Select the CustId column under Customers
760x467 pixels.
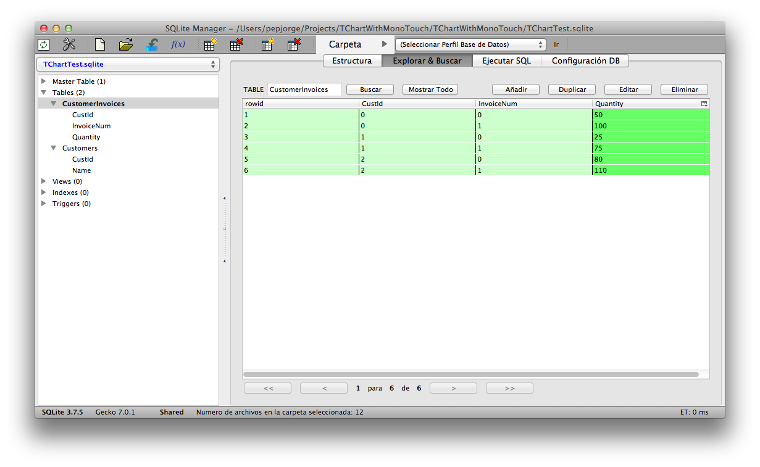[83, 159]
